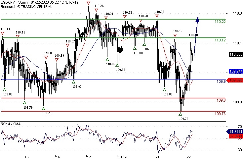243x159 pixels.
Task: Select the date 17 on time axis
Action: [89, 157]
